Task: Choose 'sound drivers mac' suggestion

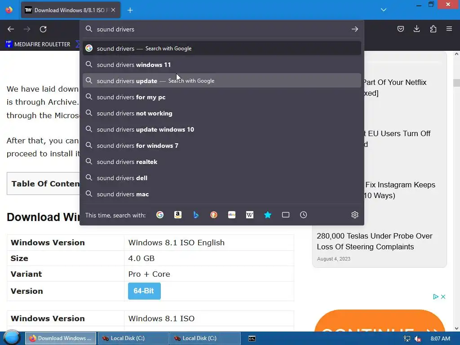Action: pyautogui.click(x=222, y=194)
